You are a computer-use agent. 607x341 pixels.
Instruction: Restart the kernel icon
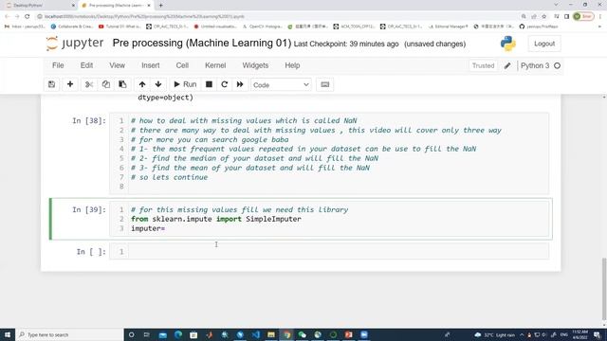(225, 84)
